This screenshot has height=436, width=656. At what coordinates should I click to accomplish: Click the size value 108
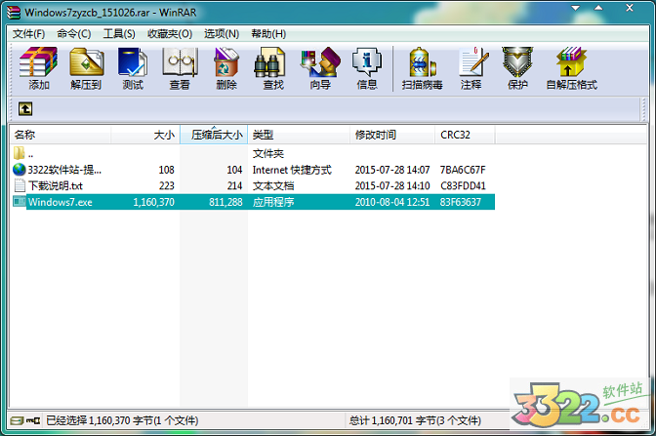(x=166, y=170)
